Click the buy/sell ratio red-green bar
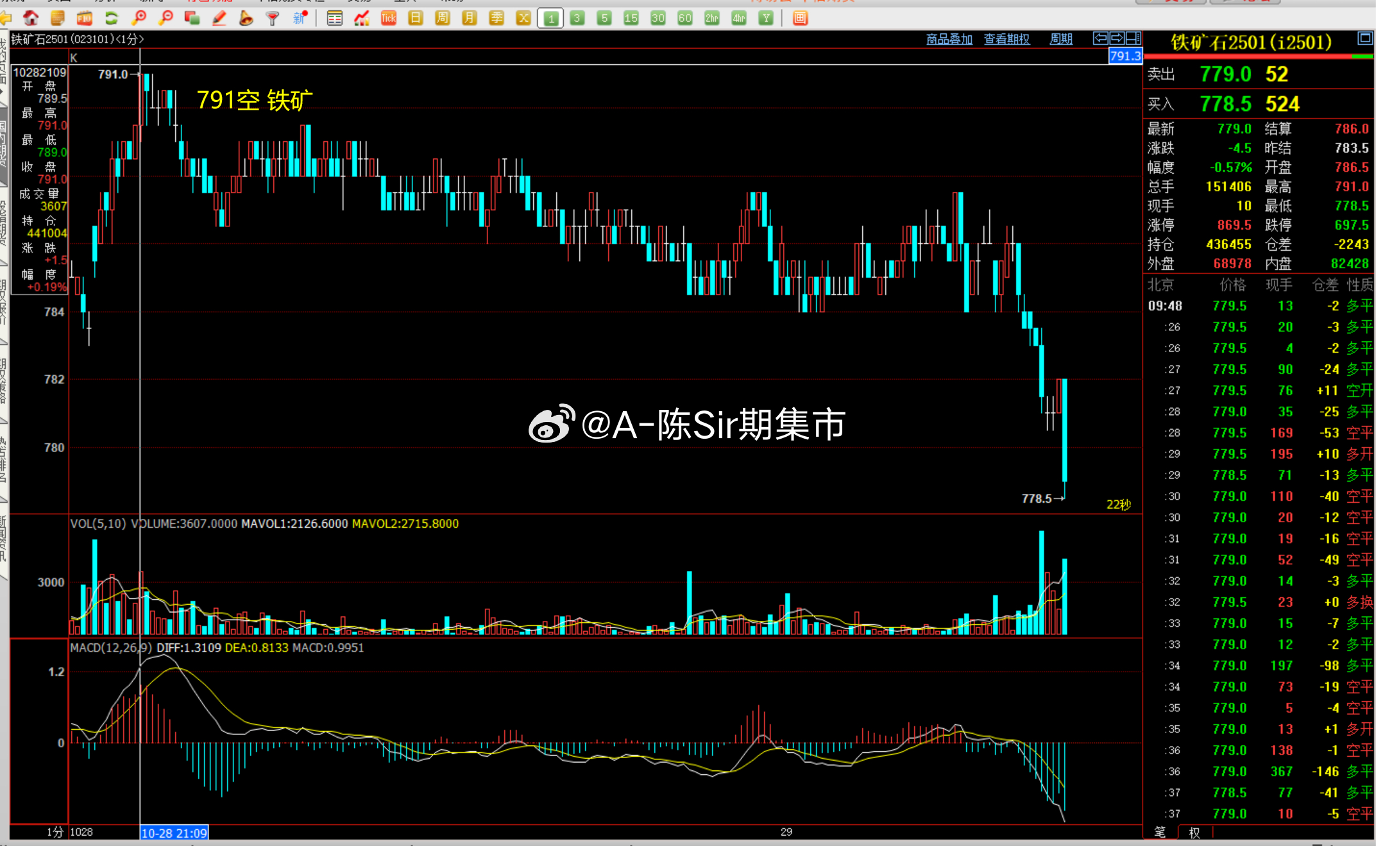This screenshot has height=846, width=1376. pyautogui.click(x=1259, y=57)
